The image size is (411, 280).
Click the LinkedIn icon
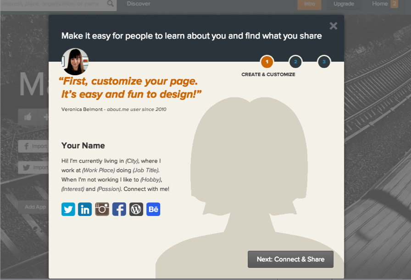coord(85,209)
